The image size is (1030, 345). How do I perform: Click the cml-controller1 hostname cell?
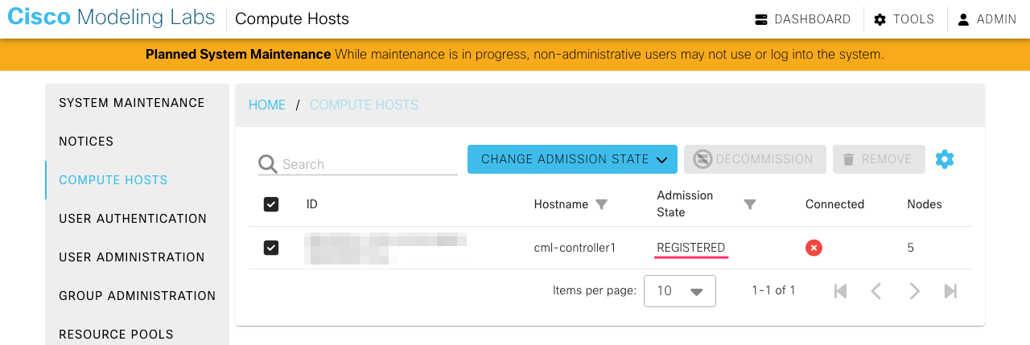pyautogui.click(x=575, y=248)
